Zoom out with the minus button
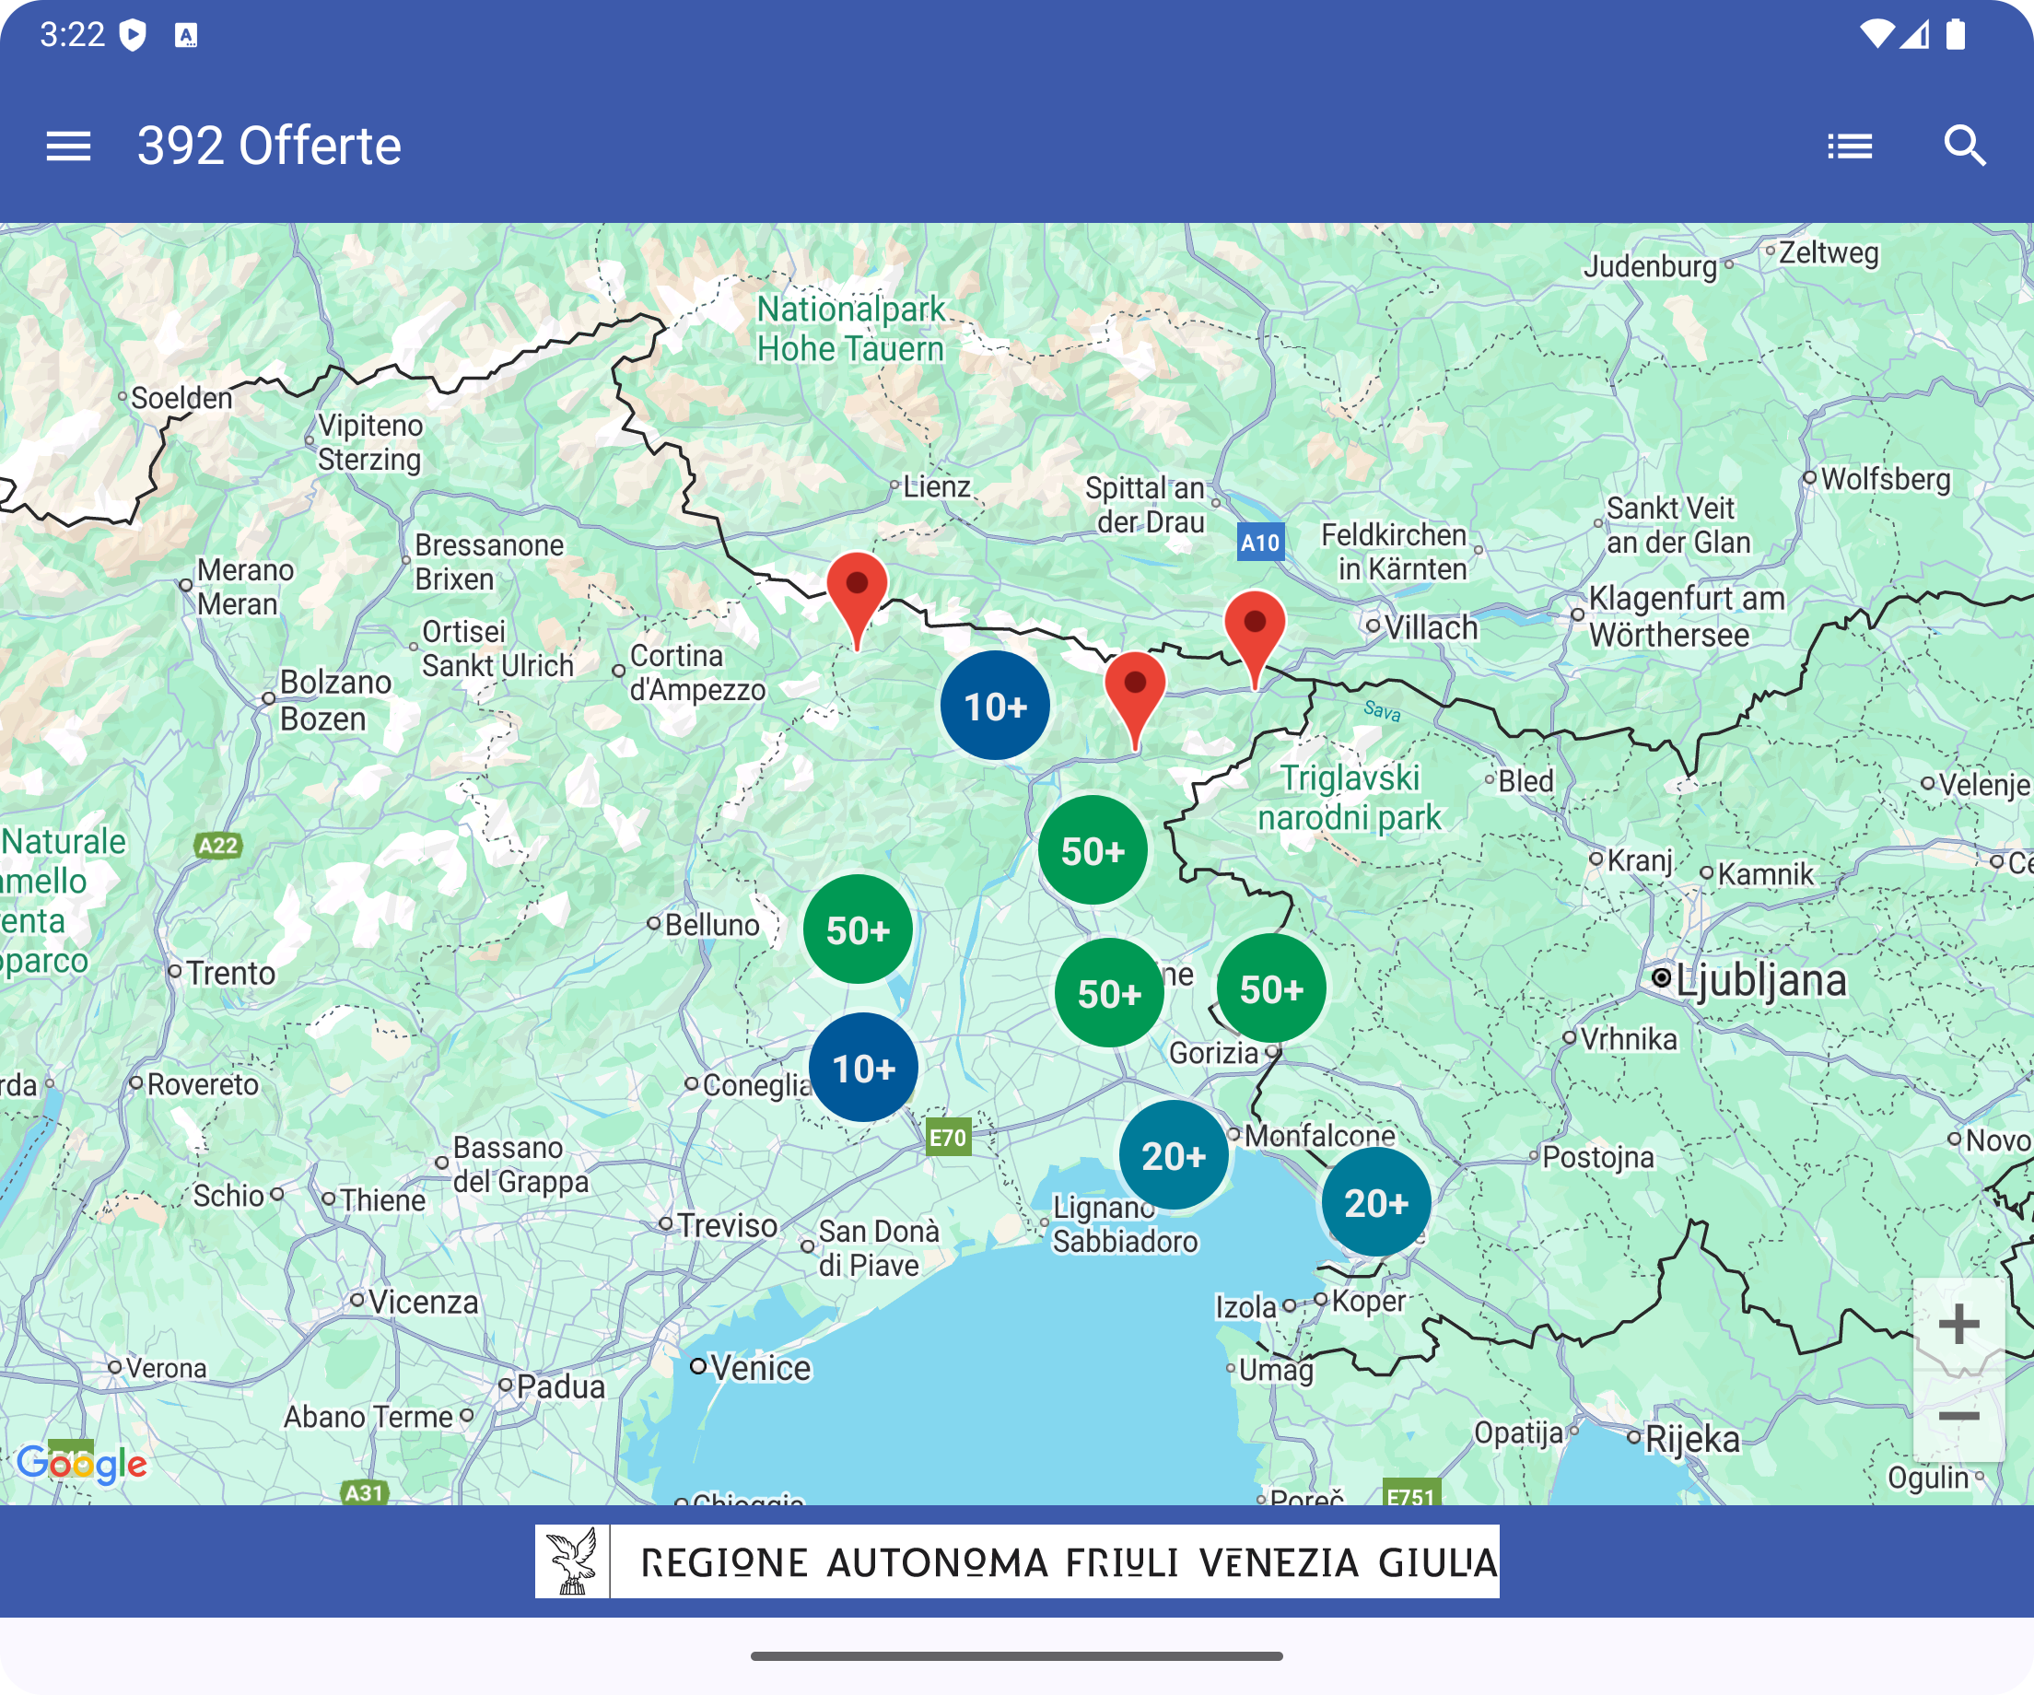Viewport: 2034px width, 1695px height. click(1958, 1417)
